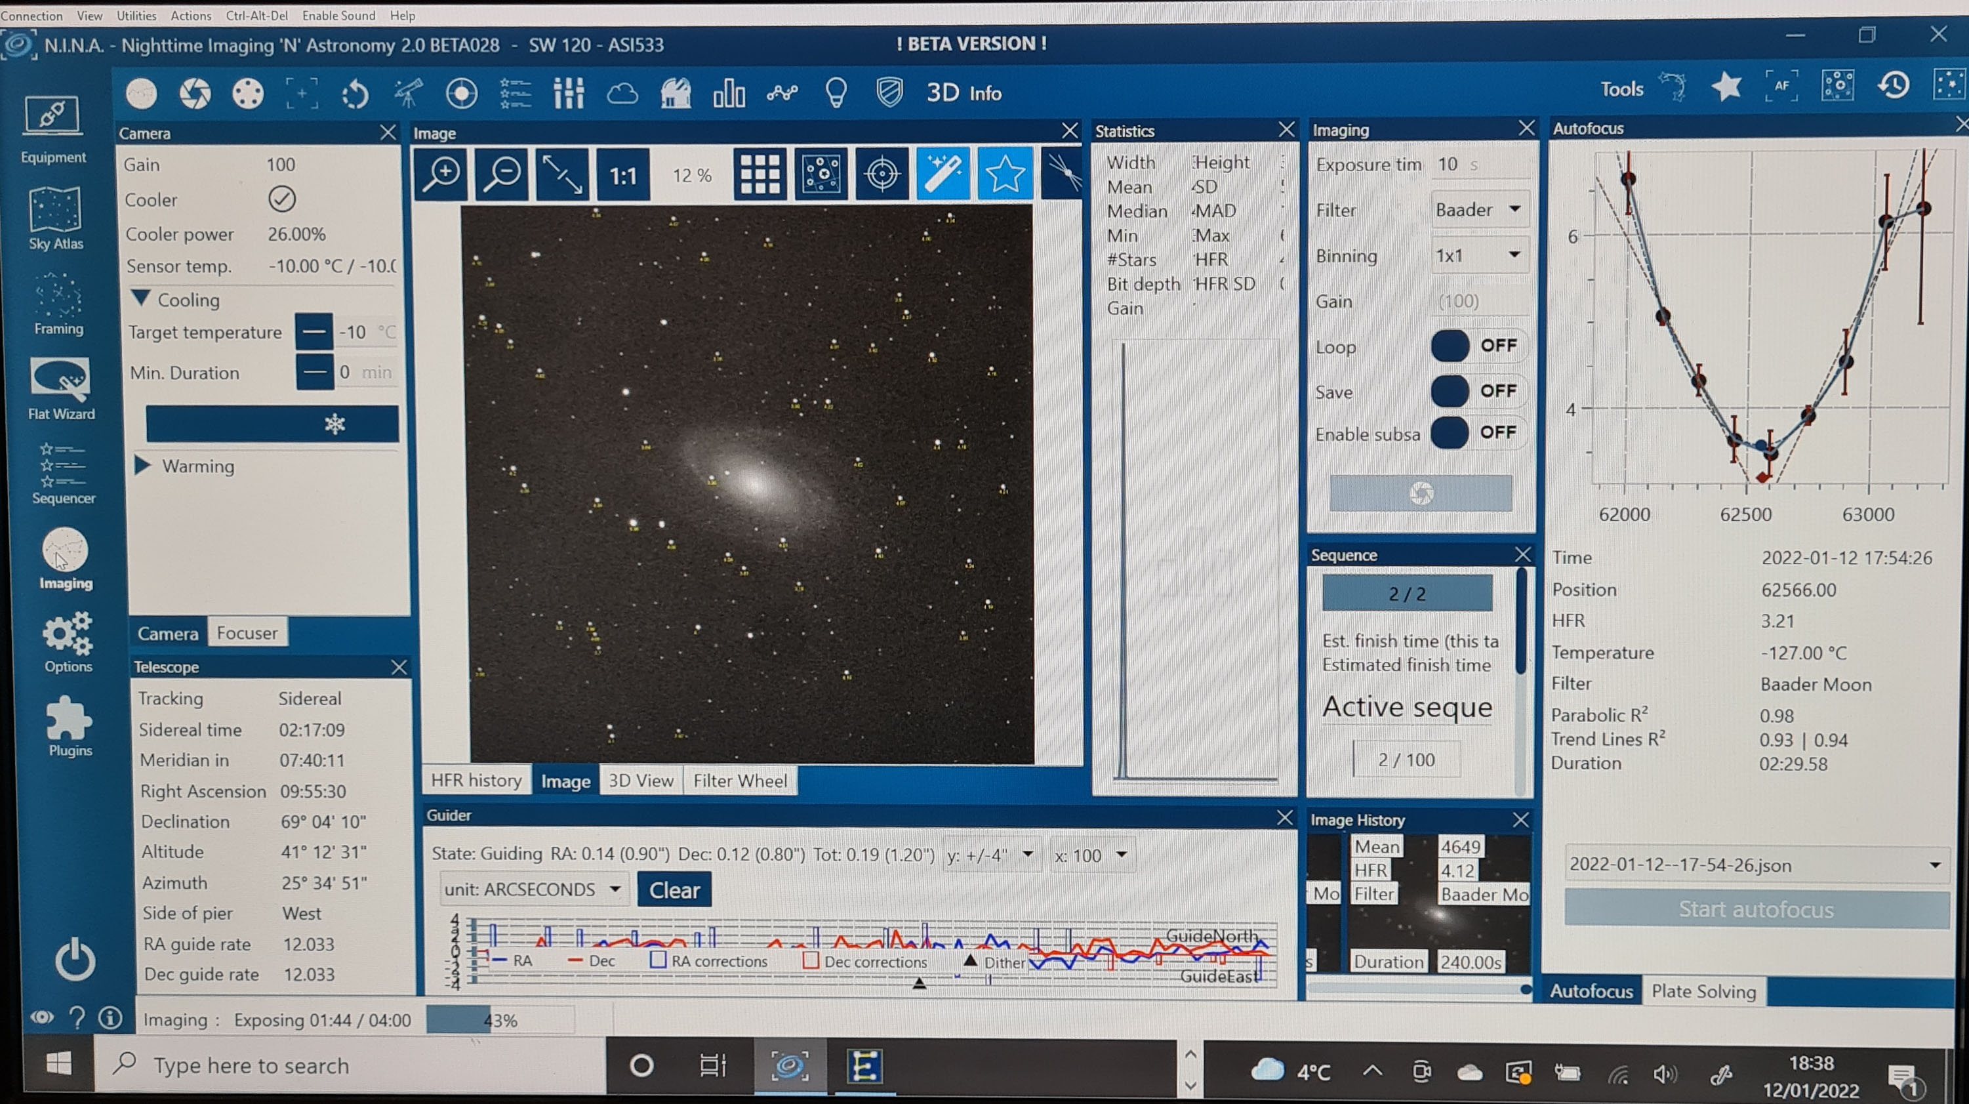Screen dimensions: 1969x1104
Task: Click the Image History horizontal scrollbar
Action: point(1419,989)
